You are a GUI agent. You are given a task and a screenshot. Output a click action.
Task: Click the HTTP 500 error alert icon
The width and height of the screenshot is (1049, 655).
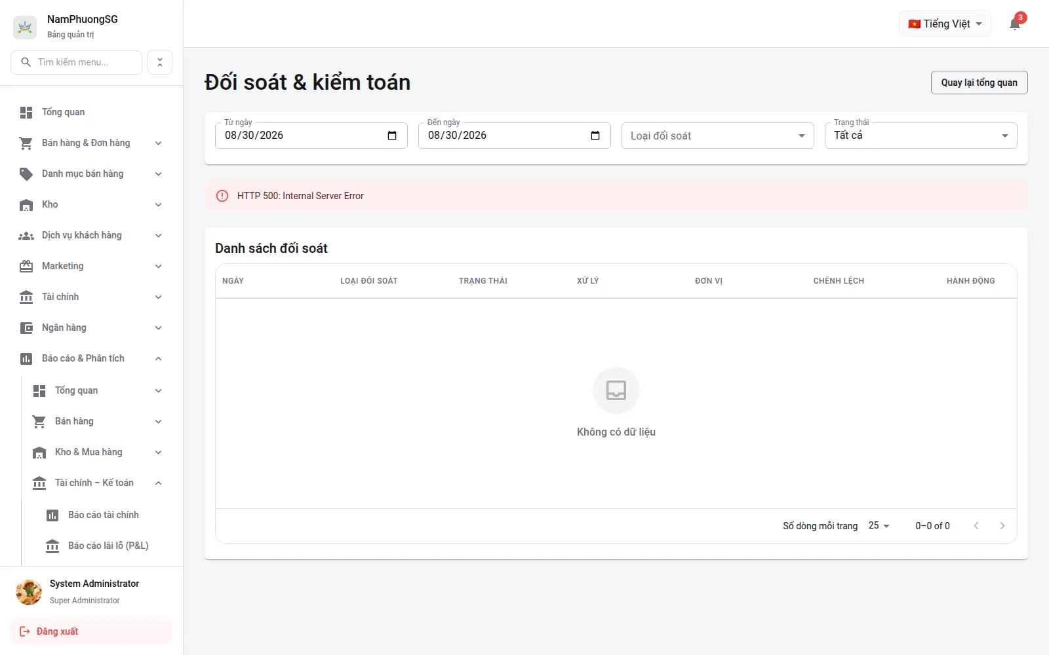222,196
